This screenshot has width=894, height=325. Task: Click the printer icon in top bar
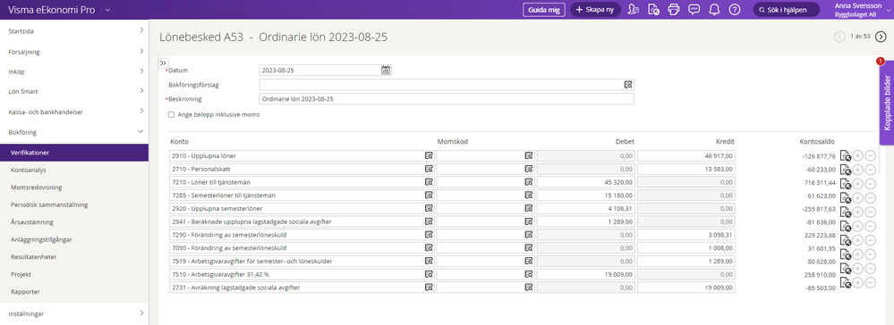tap(674, 9)
